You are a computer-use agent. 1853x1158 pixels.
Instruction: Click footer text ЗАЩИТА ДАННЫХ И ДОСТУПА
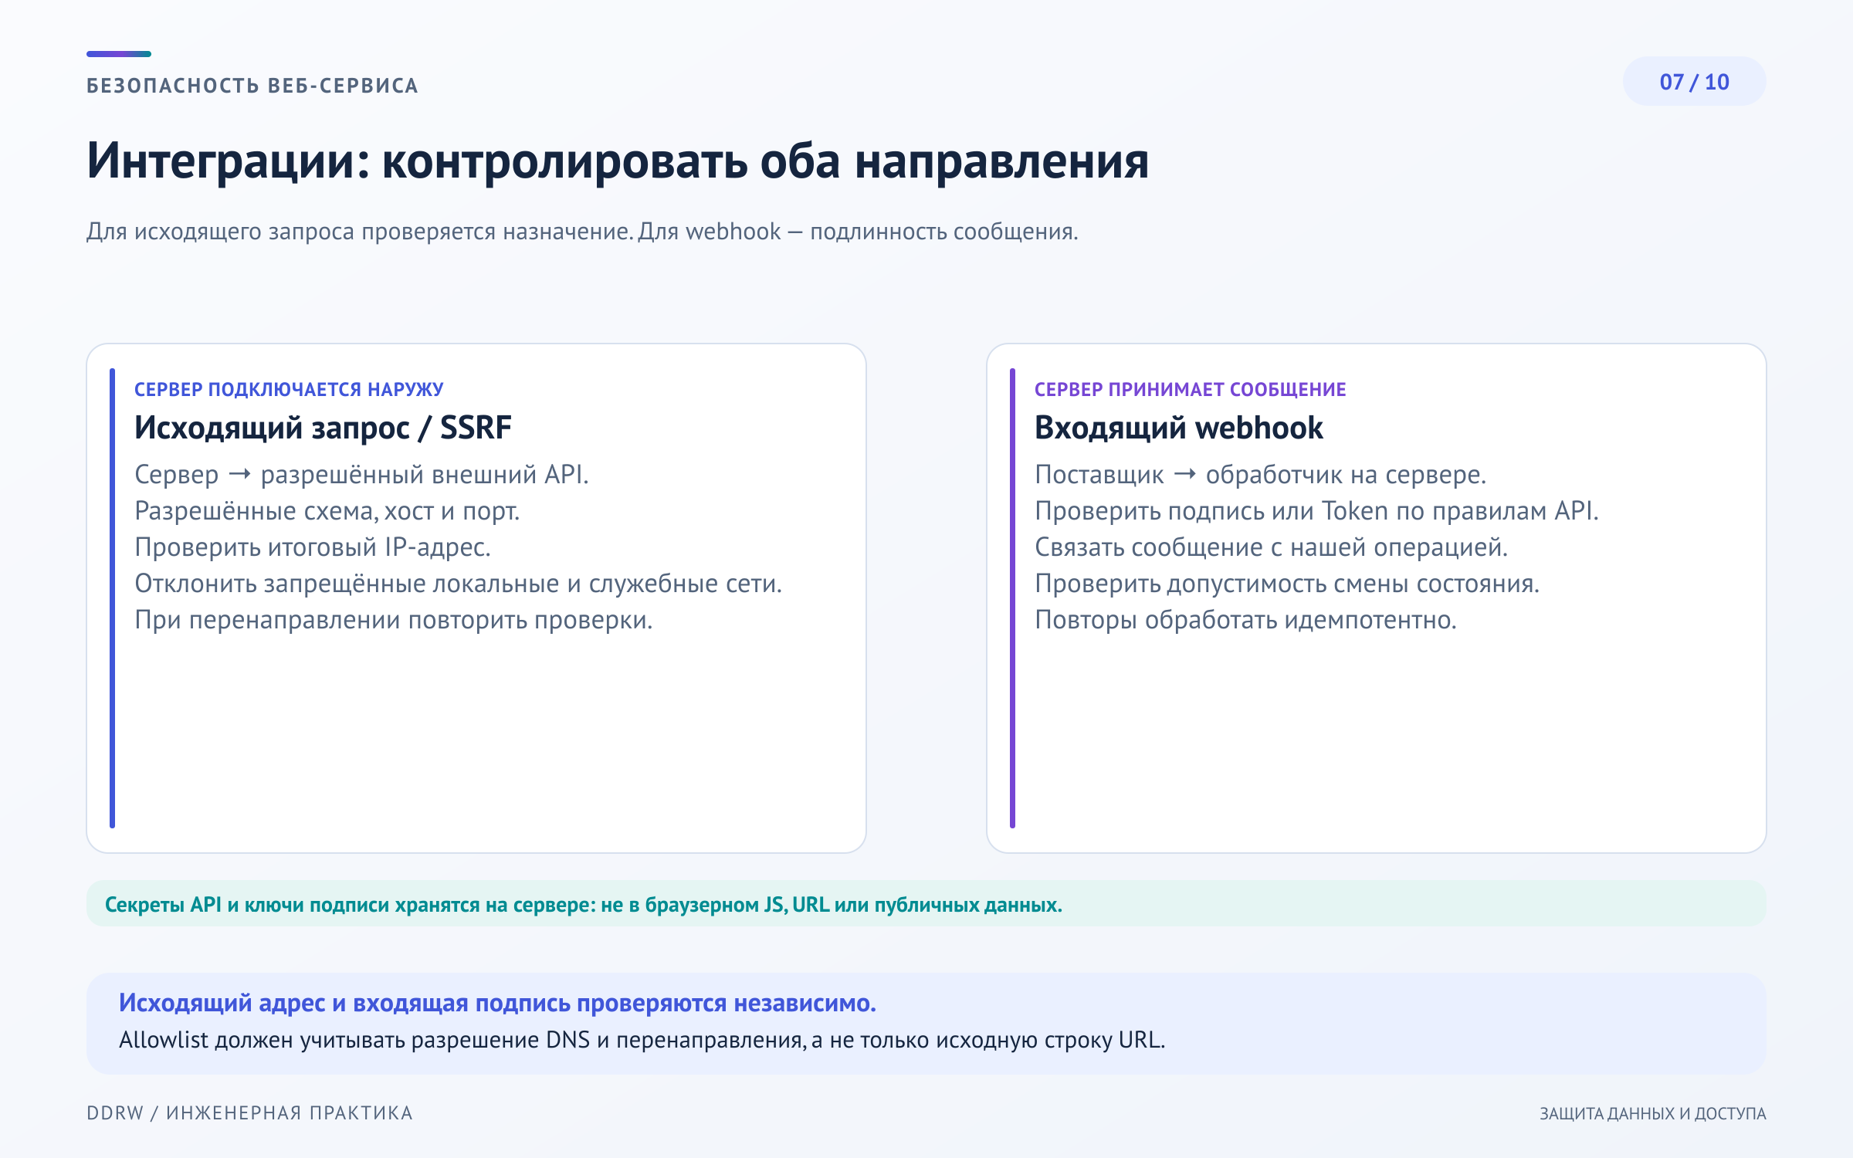click(x=1653, y=1113)
